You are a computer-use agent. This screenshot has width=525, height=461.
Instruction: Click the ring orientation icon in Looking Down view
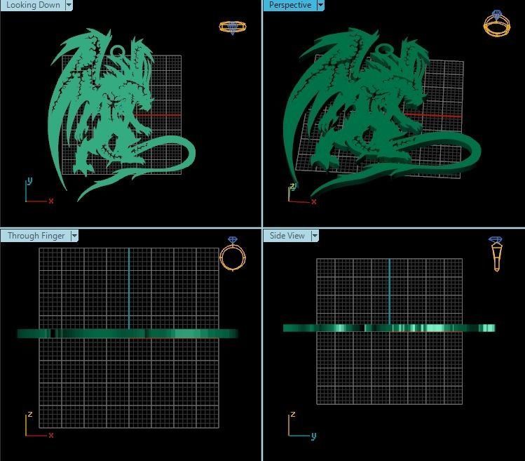coord(233,27)
